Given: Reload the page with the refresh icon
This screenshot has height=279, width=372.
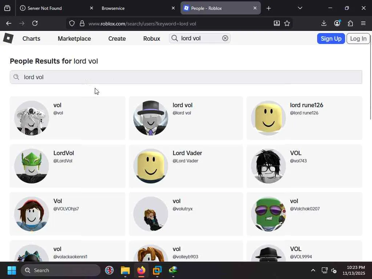Looking at the screenshot, I should click(x=35, y=23).
